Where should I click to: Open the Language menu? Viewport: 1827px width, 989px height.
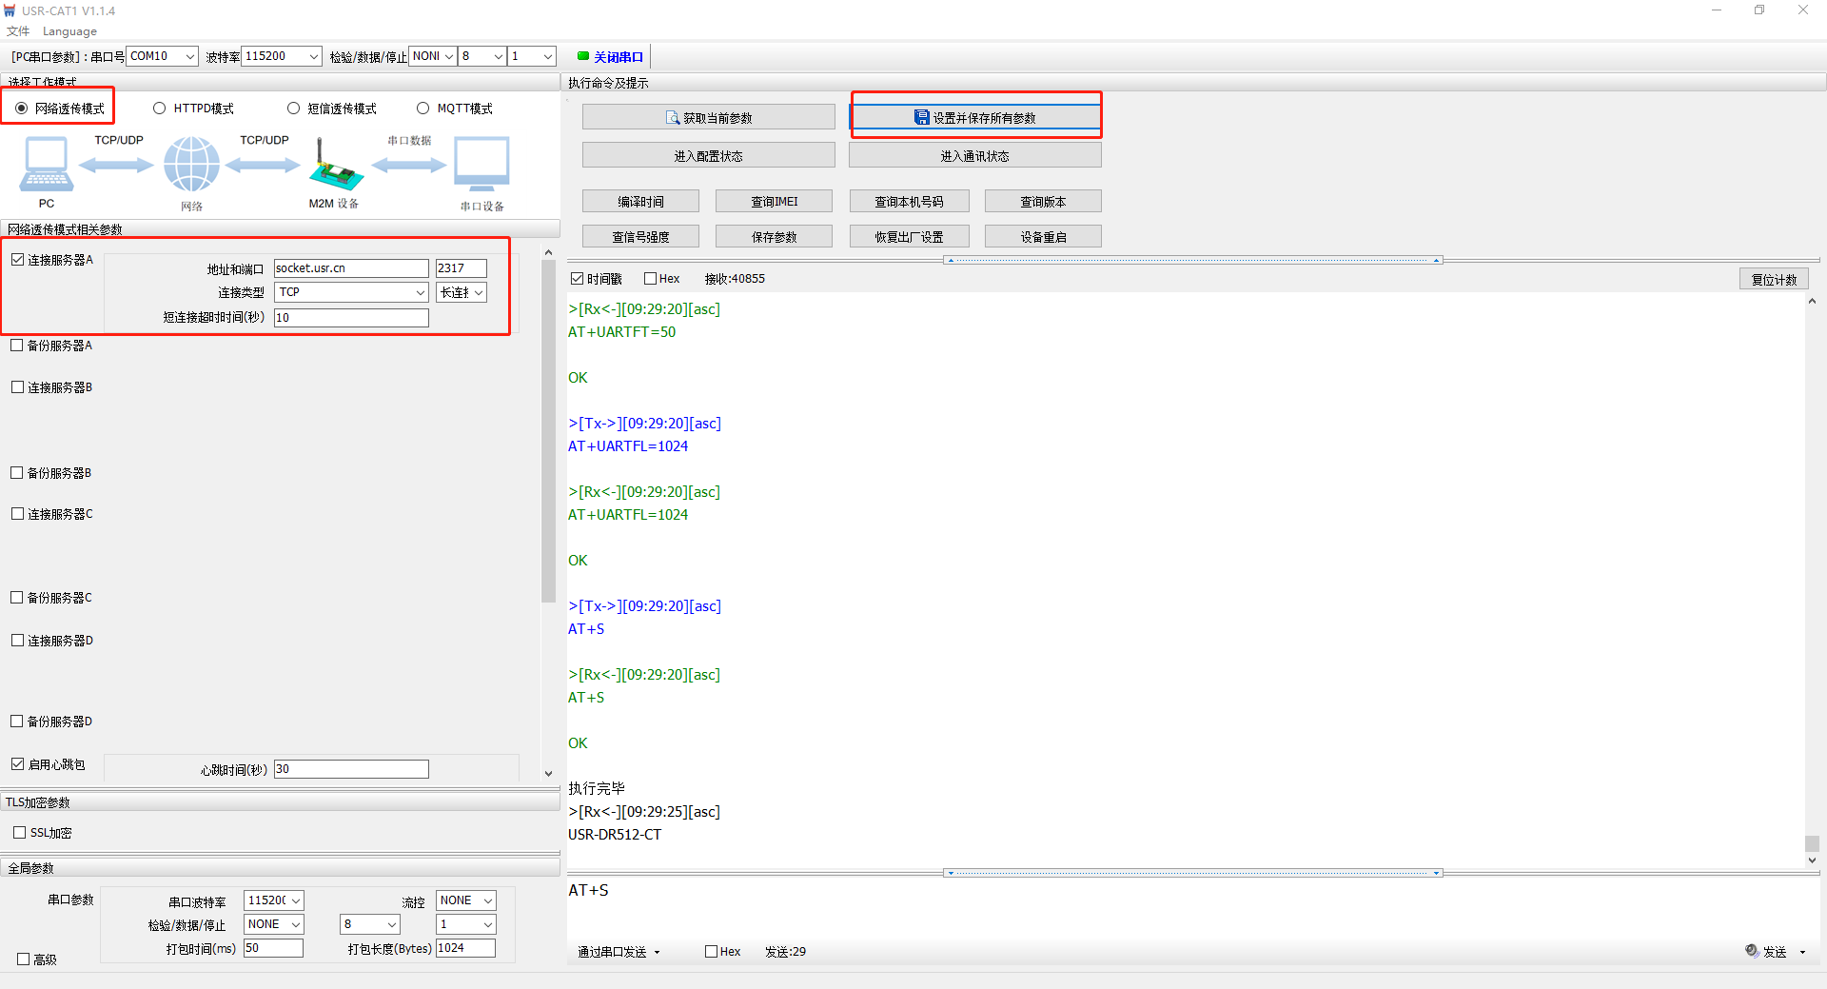(69, 31)
